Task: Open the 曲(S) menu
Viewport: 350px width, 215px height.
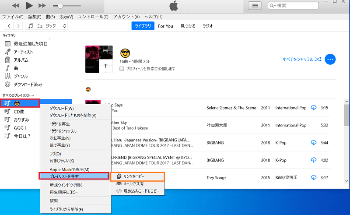Action: [50, 17]
